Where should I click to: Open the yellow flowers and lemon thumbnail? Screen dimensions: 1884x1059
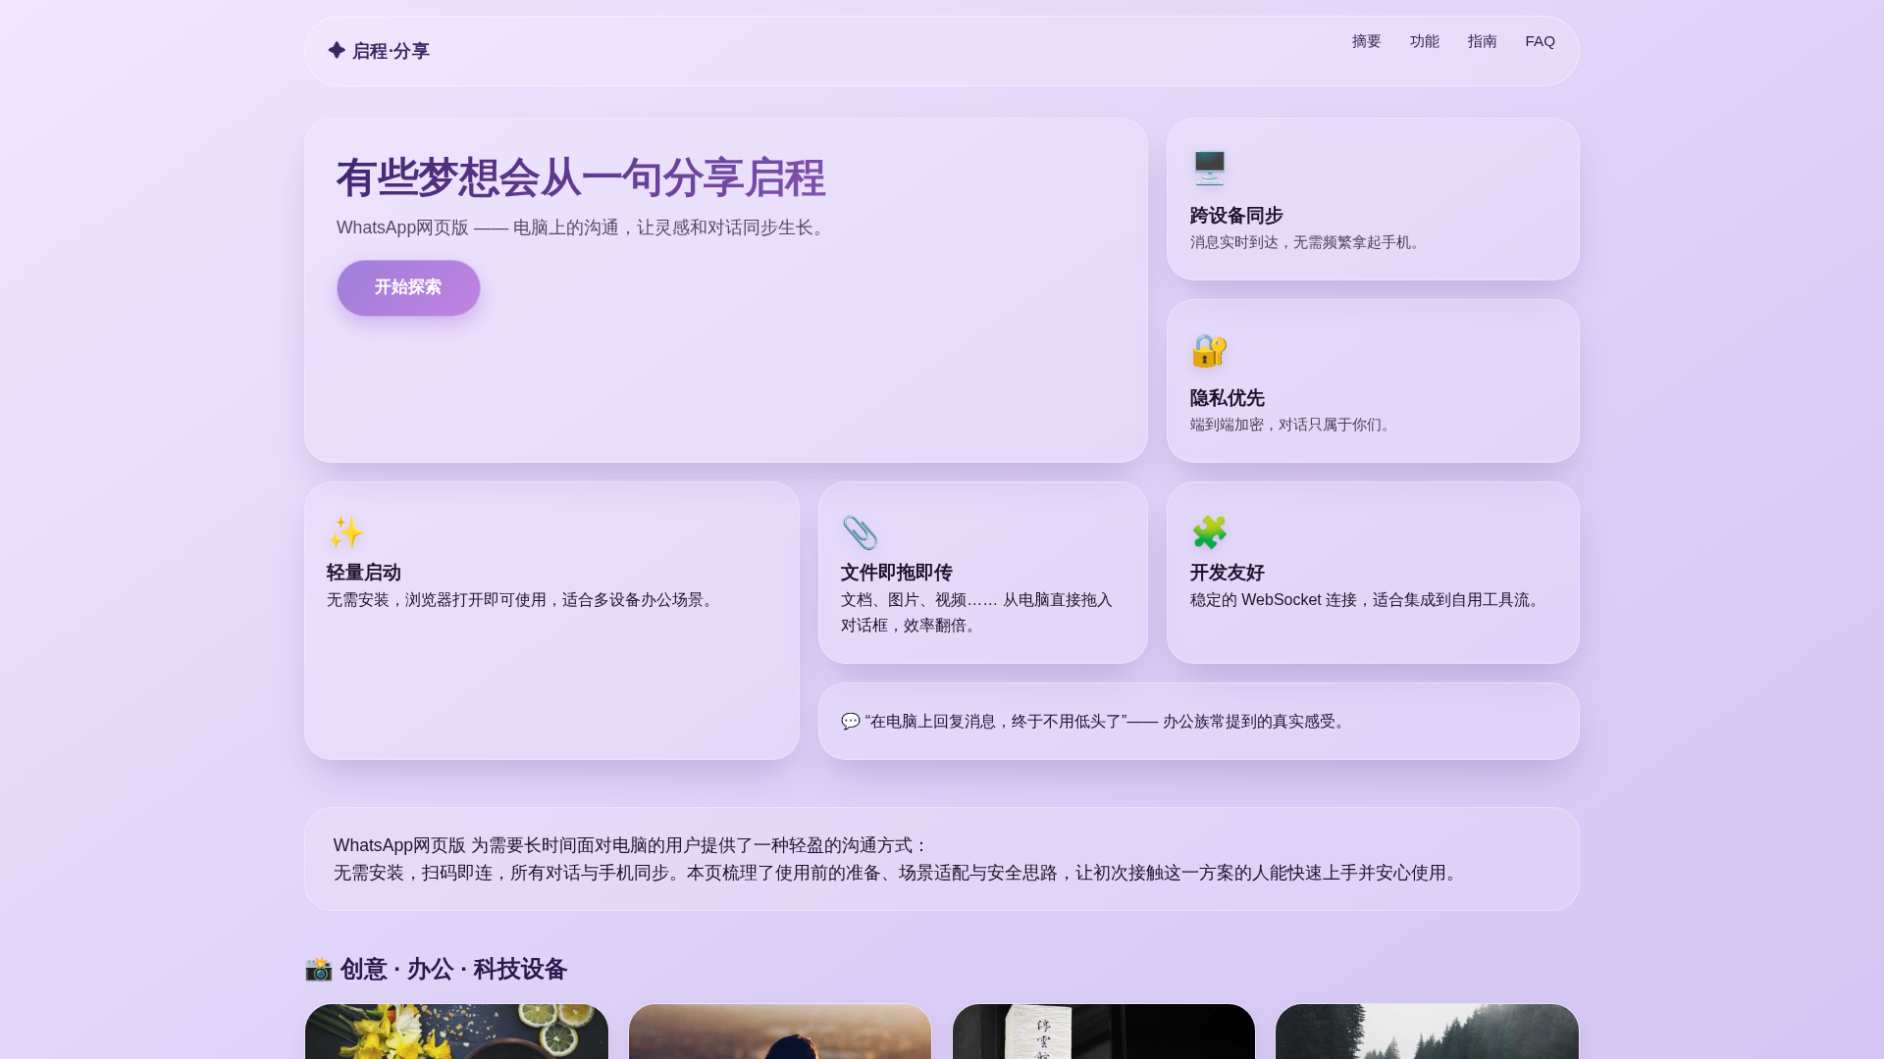[x=456, y=1032]
